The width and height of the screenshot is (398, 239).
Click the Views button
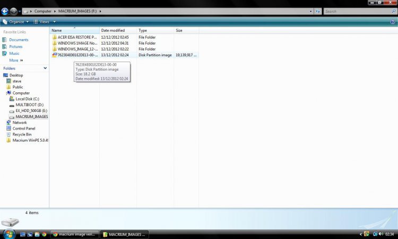point(41,22)
